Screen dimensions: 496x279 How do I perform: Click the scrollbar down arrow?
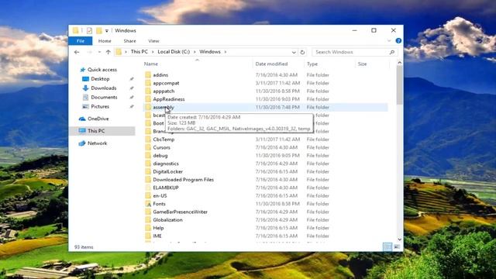pos(399,239)
